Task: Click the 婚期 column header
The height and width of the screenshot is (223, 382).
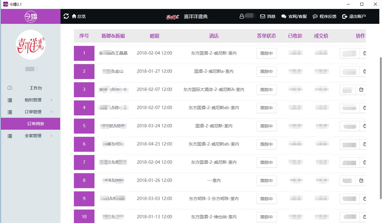Action: coord(154,36)
